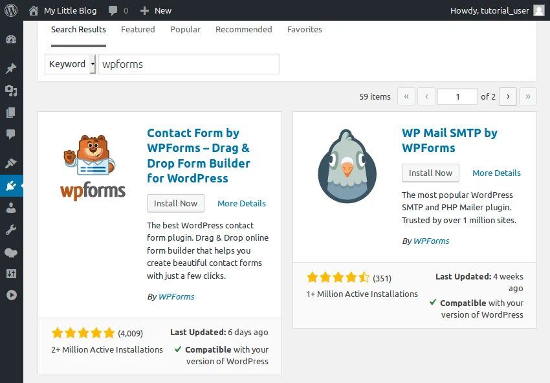Viewport: 550px width, 383px height.
Task: Open the WP Mail SMTP by WPForms title link
Action: click(450, 140)
